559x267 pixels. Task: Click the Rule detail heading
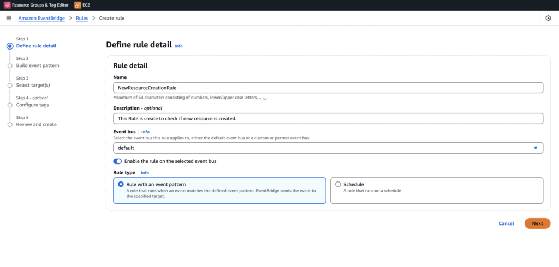(x=130, y=65)
